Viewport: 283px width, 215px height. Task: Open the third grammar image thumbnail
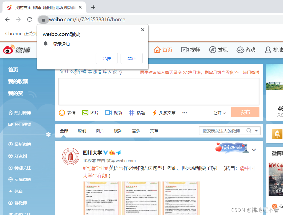click(181, 198)
